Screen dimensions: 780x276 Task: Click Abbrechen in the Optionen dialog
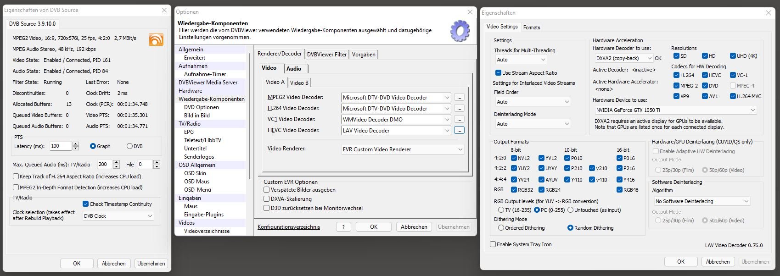pos(414,227)
